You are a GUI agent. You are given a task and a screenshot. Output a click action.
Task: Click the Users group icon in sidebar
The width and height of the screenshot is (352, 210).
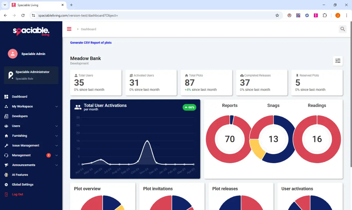point(6,126)
